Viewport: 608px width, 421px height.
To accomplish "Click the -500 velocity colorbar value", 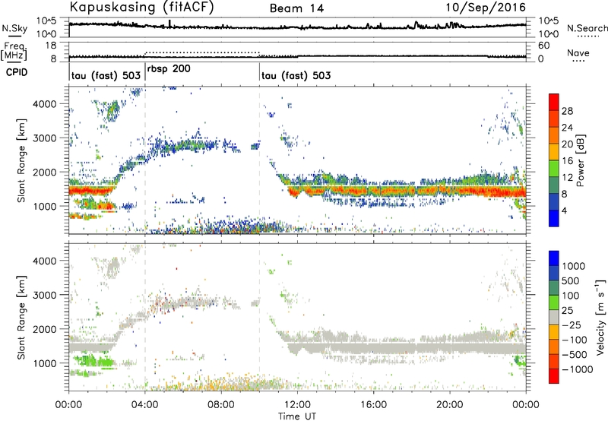I will click(x=575, y=354).
